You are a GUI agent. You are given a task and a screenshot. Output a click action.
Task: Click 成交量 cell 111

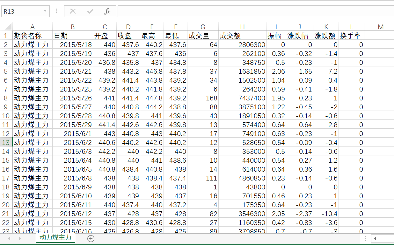point(203,178)
